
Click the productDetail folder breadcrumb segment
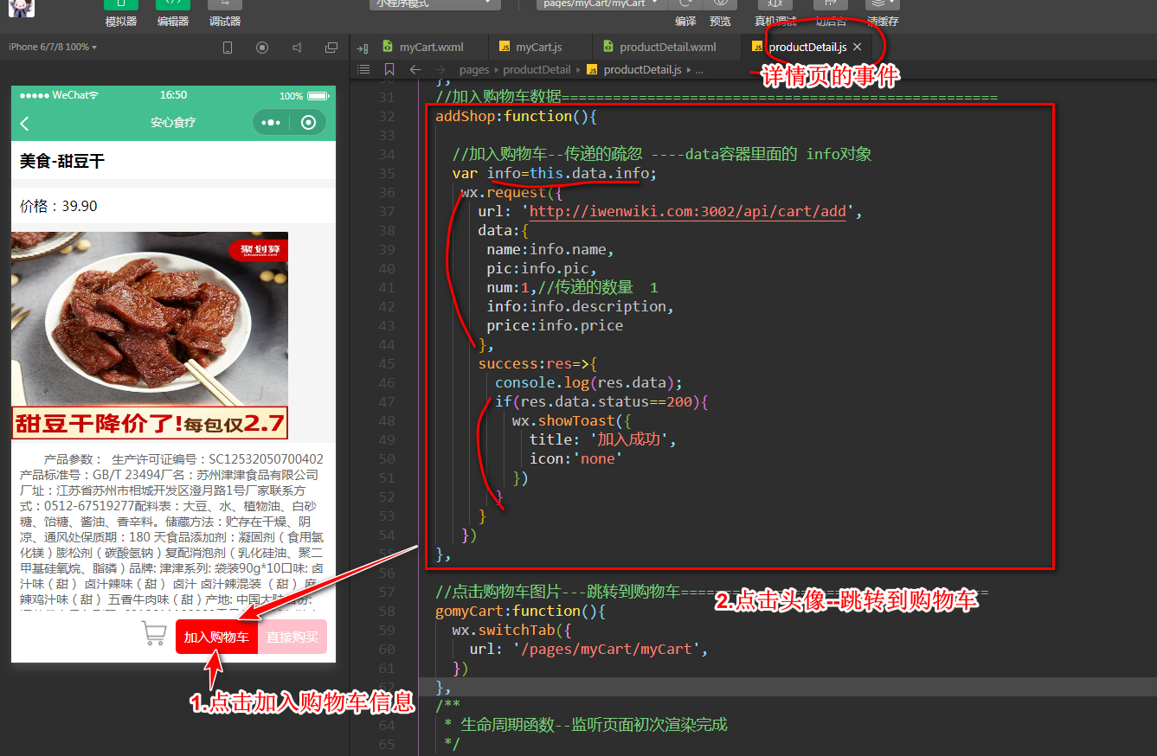tap(537, 70)
